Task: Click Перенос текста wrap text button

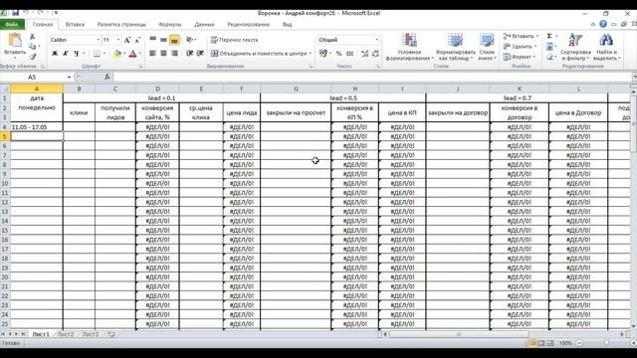Action: click(235, 40)
